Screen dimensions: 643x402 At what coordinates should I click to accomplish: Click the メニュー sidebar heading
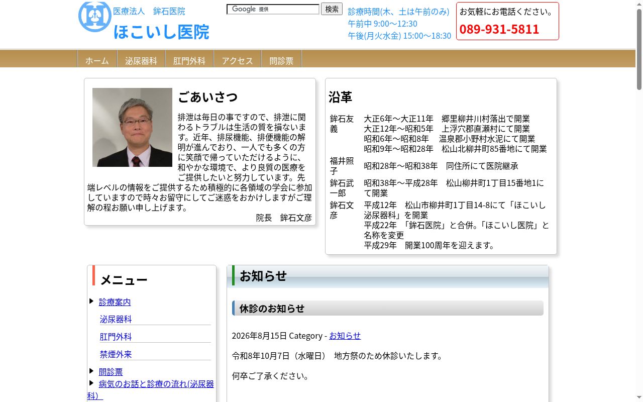(x=124, y=280)
